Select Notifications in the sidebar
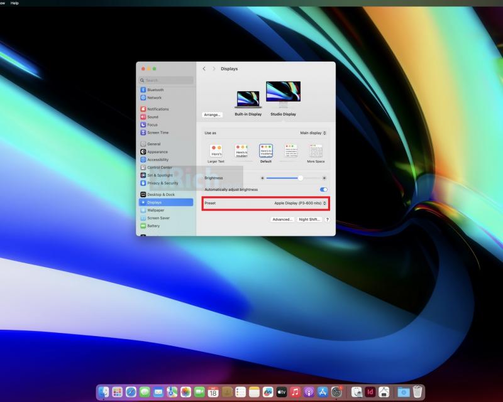 point(157,109)
